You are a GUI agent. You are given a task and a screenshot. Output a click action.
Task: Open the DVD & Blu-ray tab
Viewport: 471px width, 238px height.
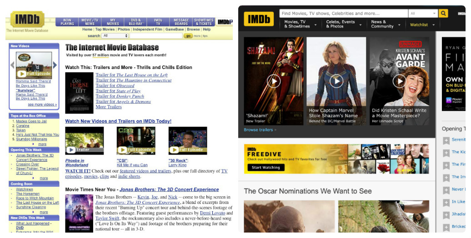click(135, 22)
